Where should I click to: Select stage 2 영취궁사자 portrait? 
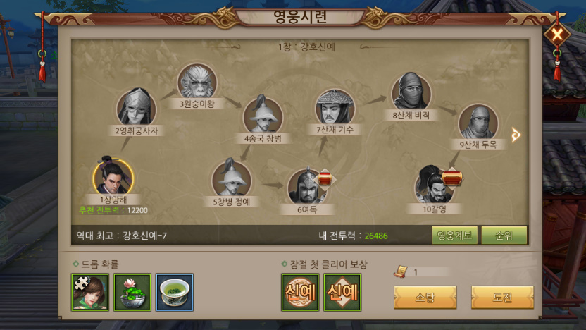[137, 107]
